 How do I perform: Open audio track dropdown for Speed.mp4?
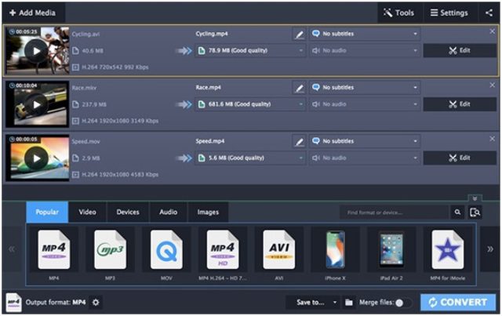coord(365,158)
